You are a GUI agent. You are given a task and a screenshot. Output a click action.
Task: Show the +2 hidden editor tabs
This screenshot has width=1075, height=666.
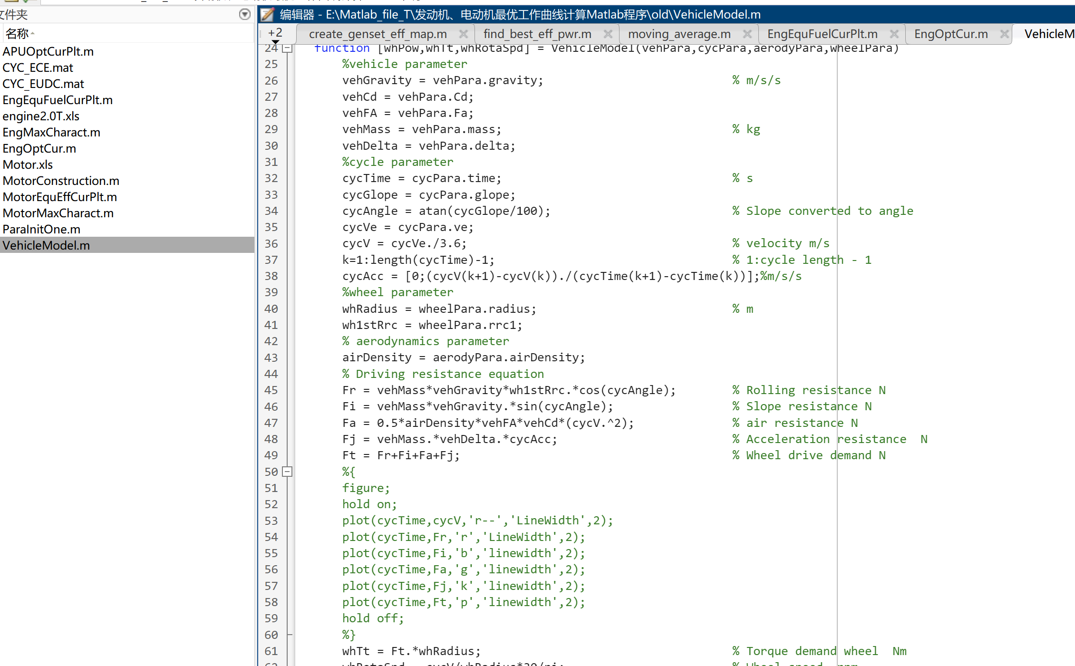[275, 34]
